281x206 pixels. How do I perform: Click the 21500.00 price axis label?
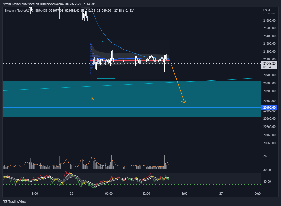[x=269, y=28]
